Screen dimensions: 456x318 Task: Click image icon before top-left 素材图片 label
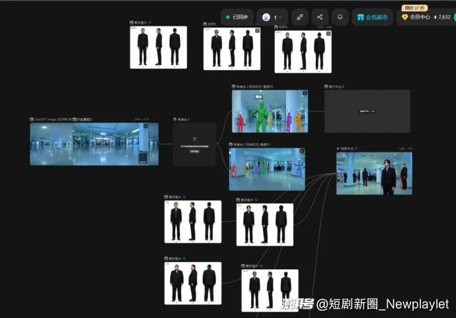(x=132, y=22)
